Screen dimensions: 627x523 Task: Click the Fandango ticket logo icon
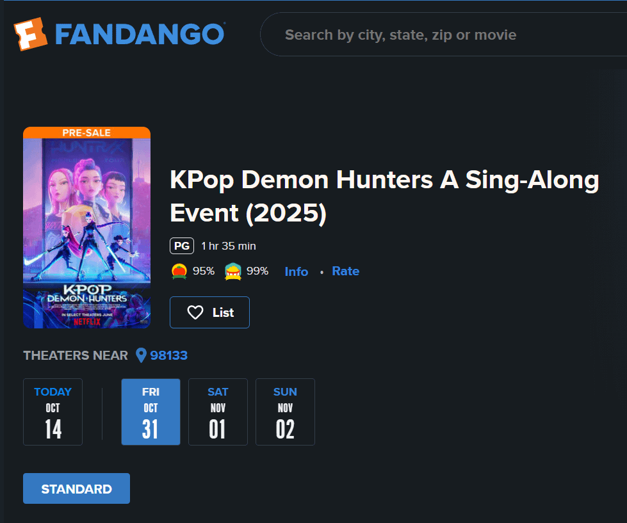[31, 35]
